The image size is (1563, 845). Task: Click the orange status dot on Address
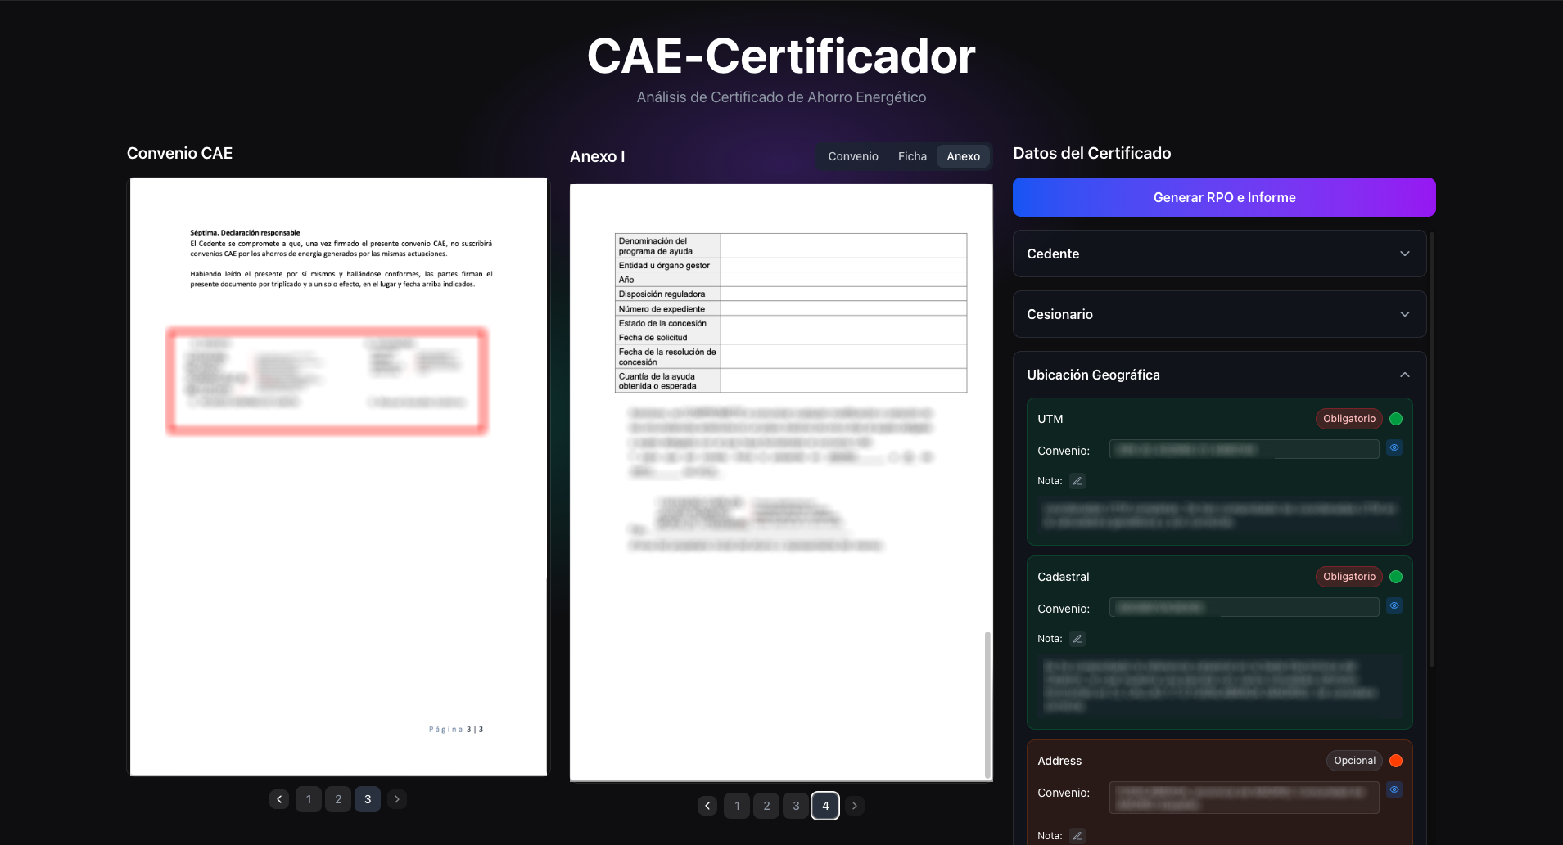(x=1394, y=760)
